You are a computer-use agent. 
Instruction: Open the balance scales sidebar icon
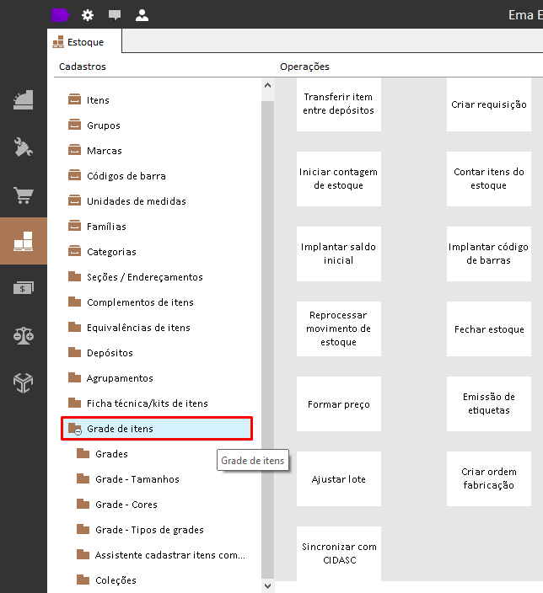coord(24,335)
